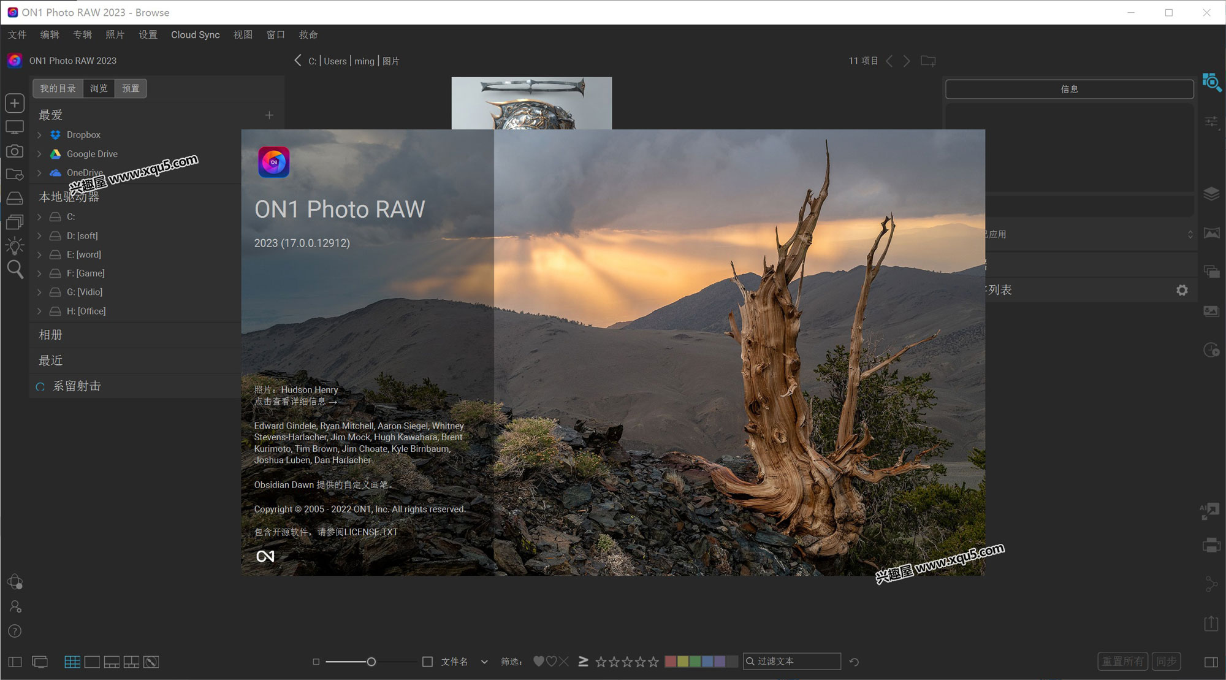Open the Cloud Sync menu
The width and height of the screenshot is (1226, 680).
click(x=196, y=35)
